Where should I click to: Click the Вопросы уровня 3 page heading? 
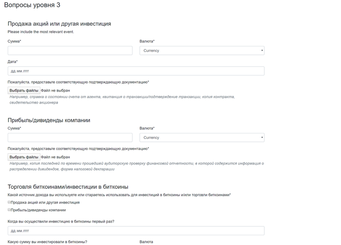click(x=32, y=5)
